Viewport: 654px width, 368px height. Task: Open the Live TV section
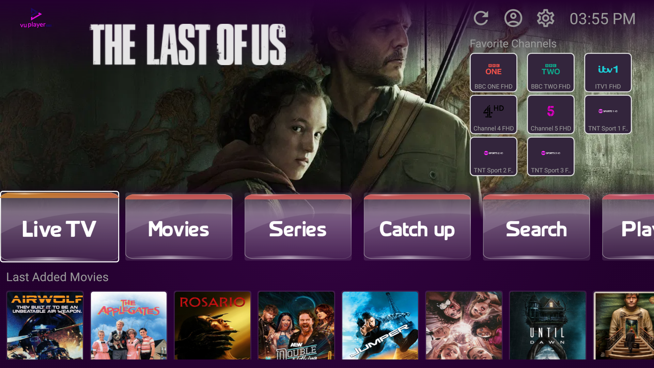[x=60, y=227]
